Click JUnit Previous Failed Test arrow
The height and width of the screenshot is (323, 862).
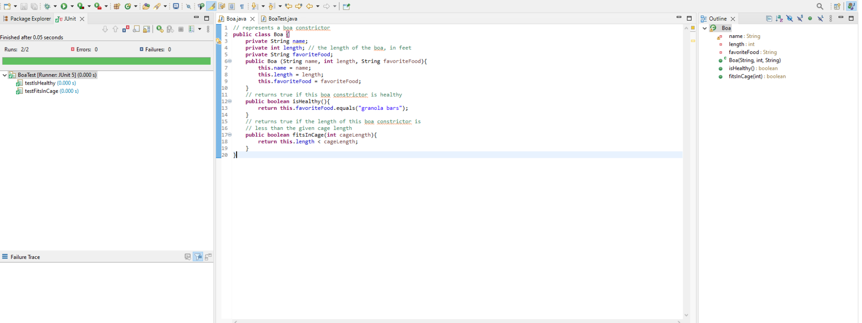(115, 29)
